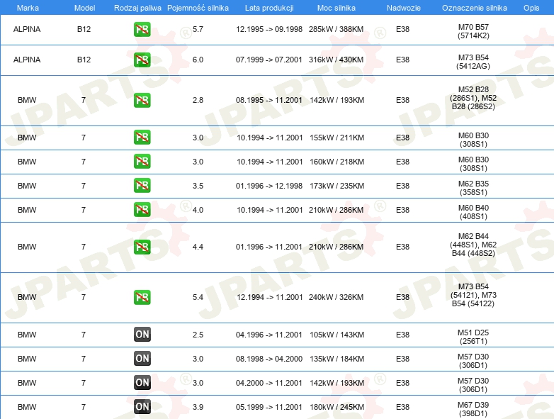This screenshot has height=419, width=554.
Task: Click production dates 08.1995 -> 11.2001
Action: pyautogui.click(x=269, y=100)
